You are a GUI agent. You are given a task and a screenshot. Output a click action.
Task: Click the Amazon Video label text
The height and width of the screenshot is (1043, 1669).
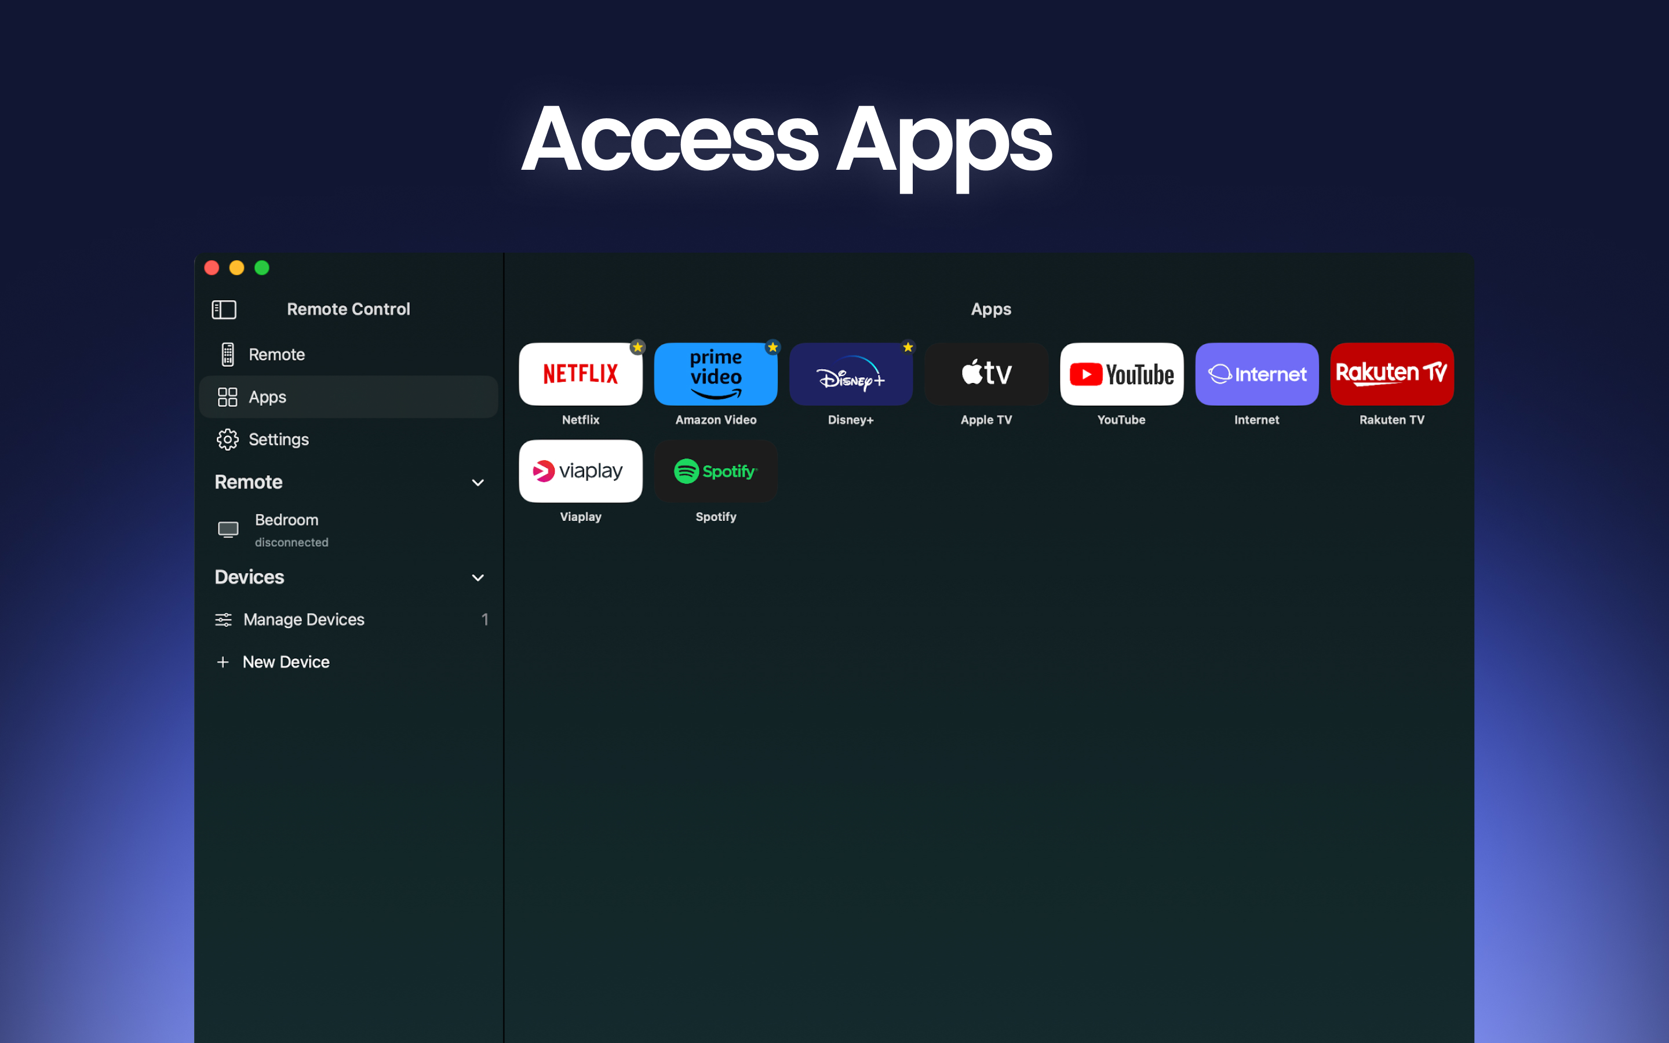715,420
